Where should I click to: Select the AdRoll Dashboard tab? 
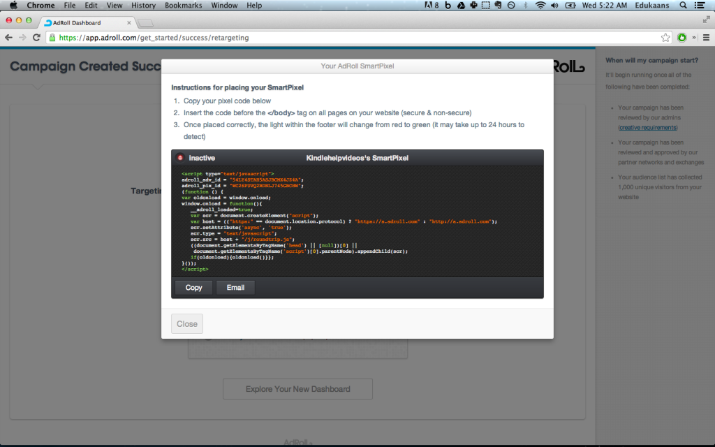87,22
